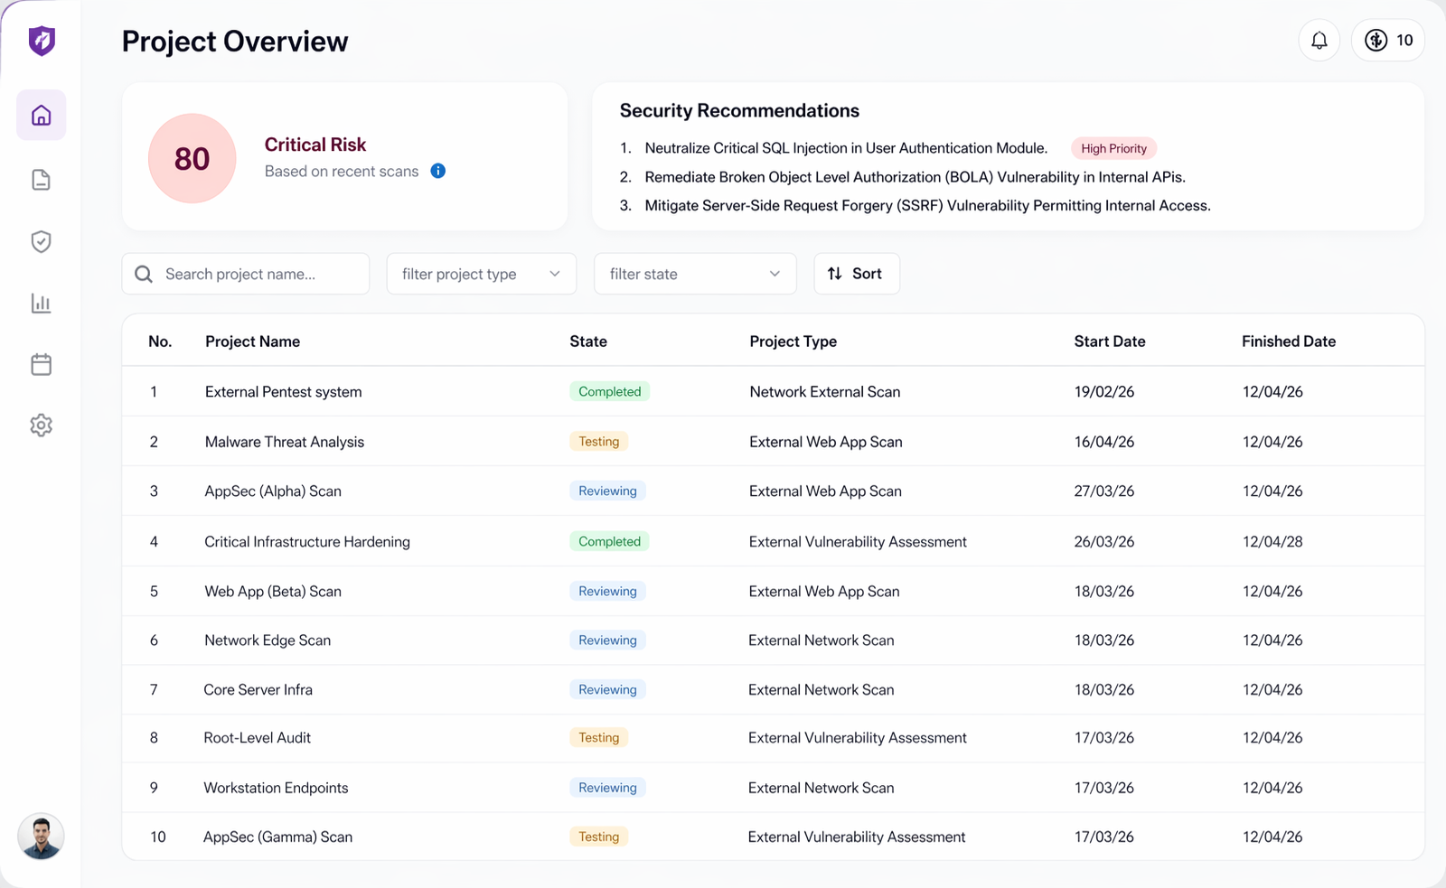Viewport: 1446px width, 888px height.
Task: Select the External Pentest system row
Action: coord(283,392)
